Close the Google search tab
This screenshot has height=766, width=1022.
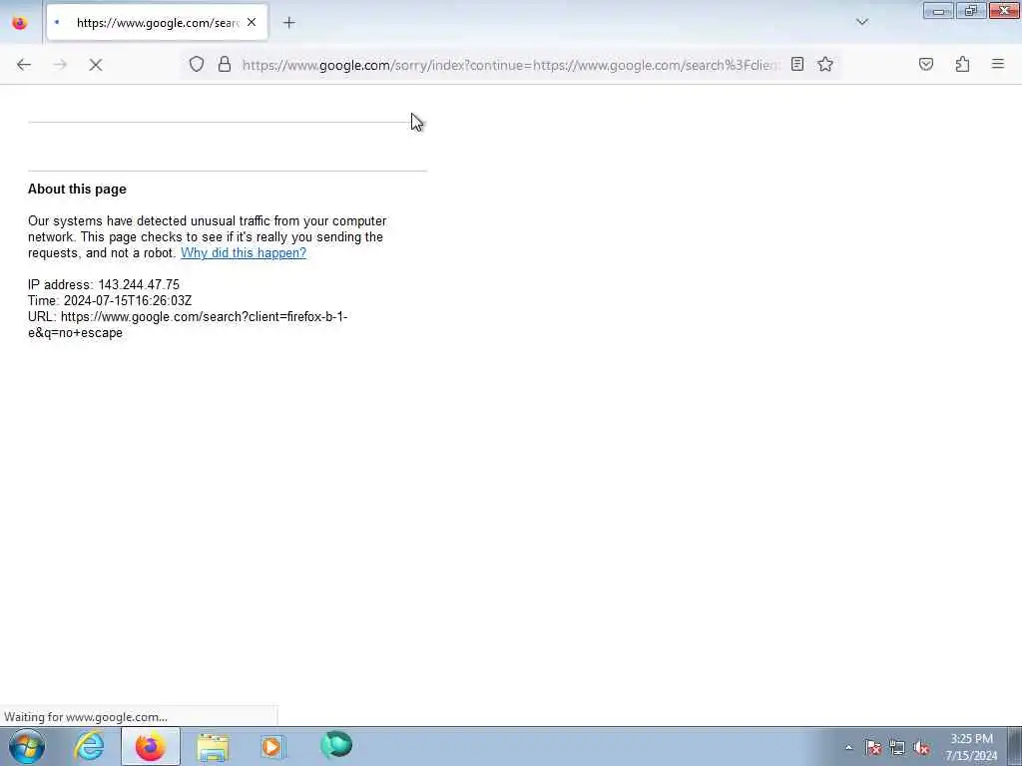[x=252, y=22]
